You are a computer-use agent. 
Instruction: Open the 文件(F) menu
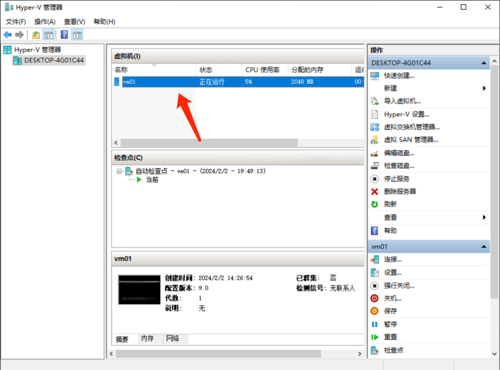click(15, 22)
